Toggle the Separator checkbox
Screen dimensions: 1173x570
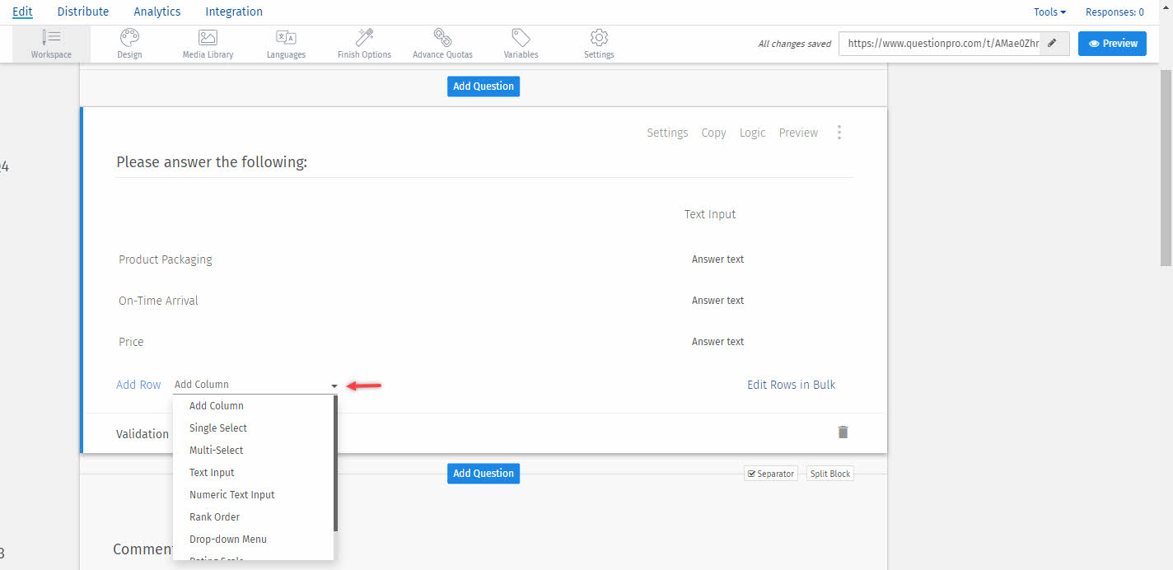[x=750, y=474]
